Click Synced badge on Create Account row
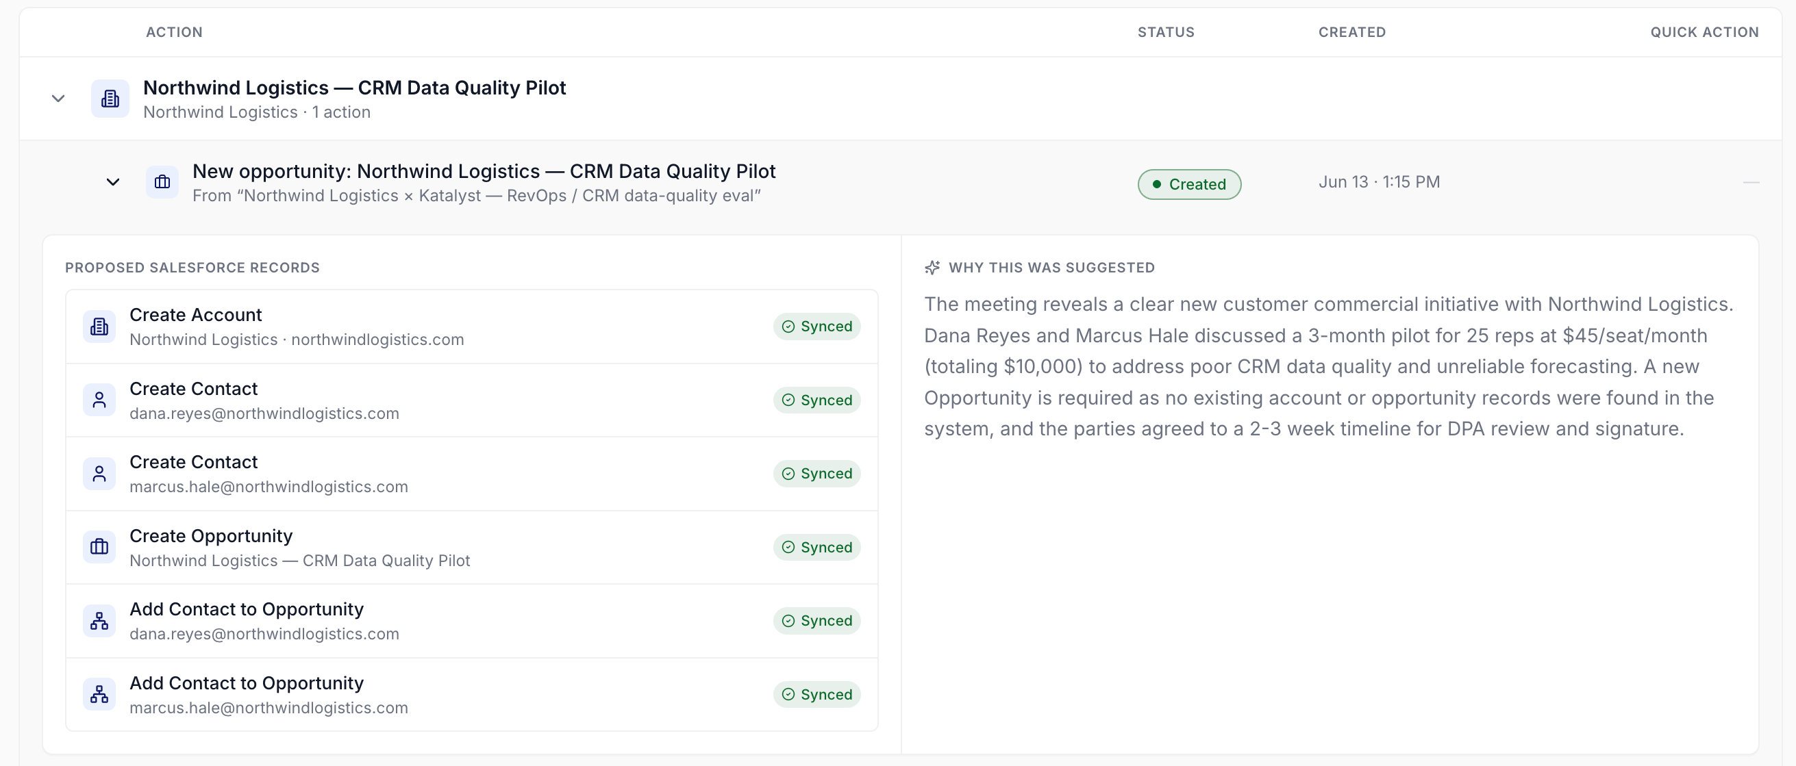The height and width of the screenshot is (766, 1796). point(816,327)
